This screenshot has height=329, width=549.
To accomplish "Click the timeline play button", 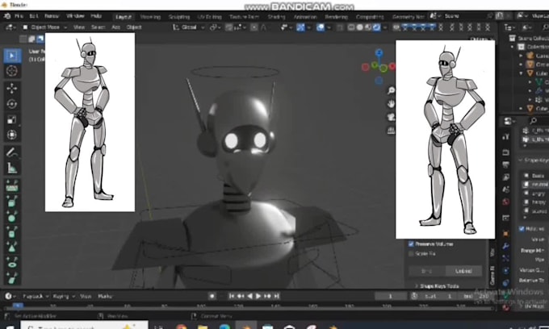I will 258,296.
